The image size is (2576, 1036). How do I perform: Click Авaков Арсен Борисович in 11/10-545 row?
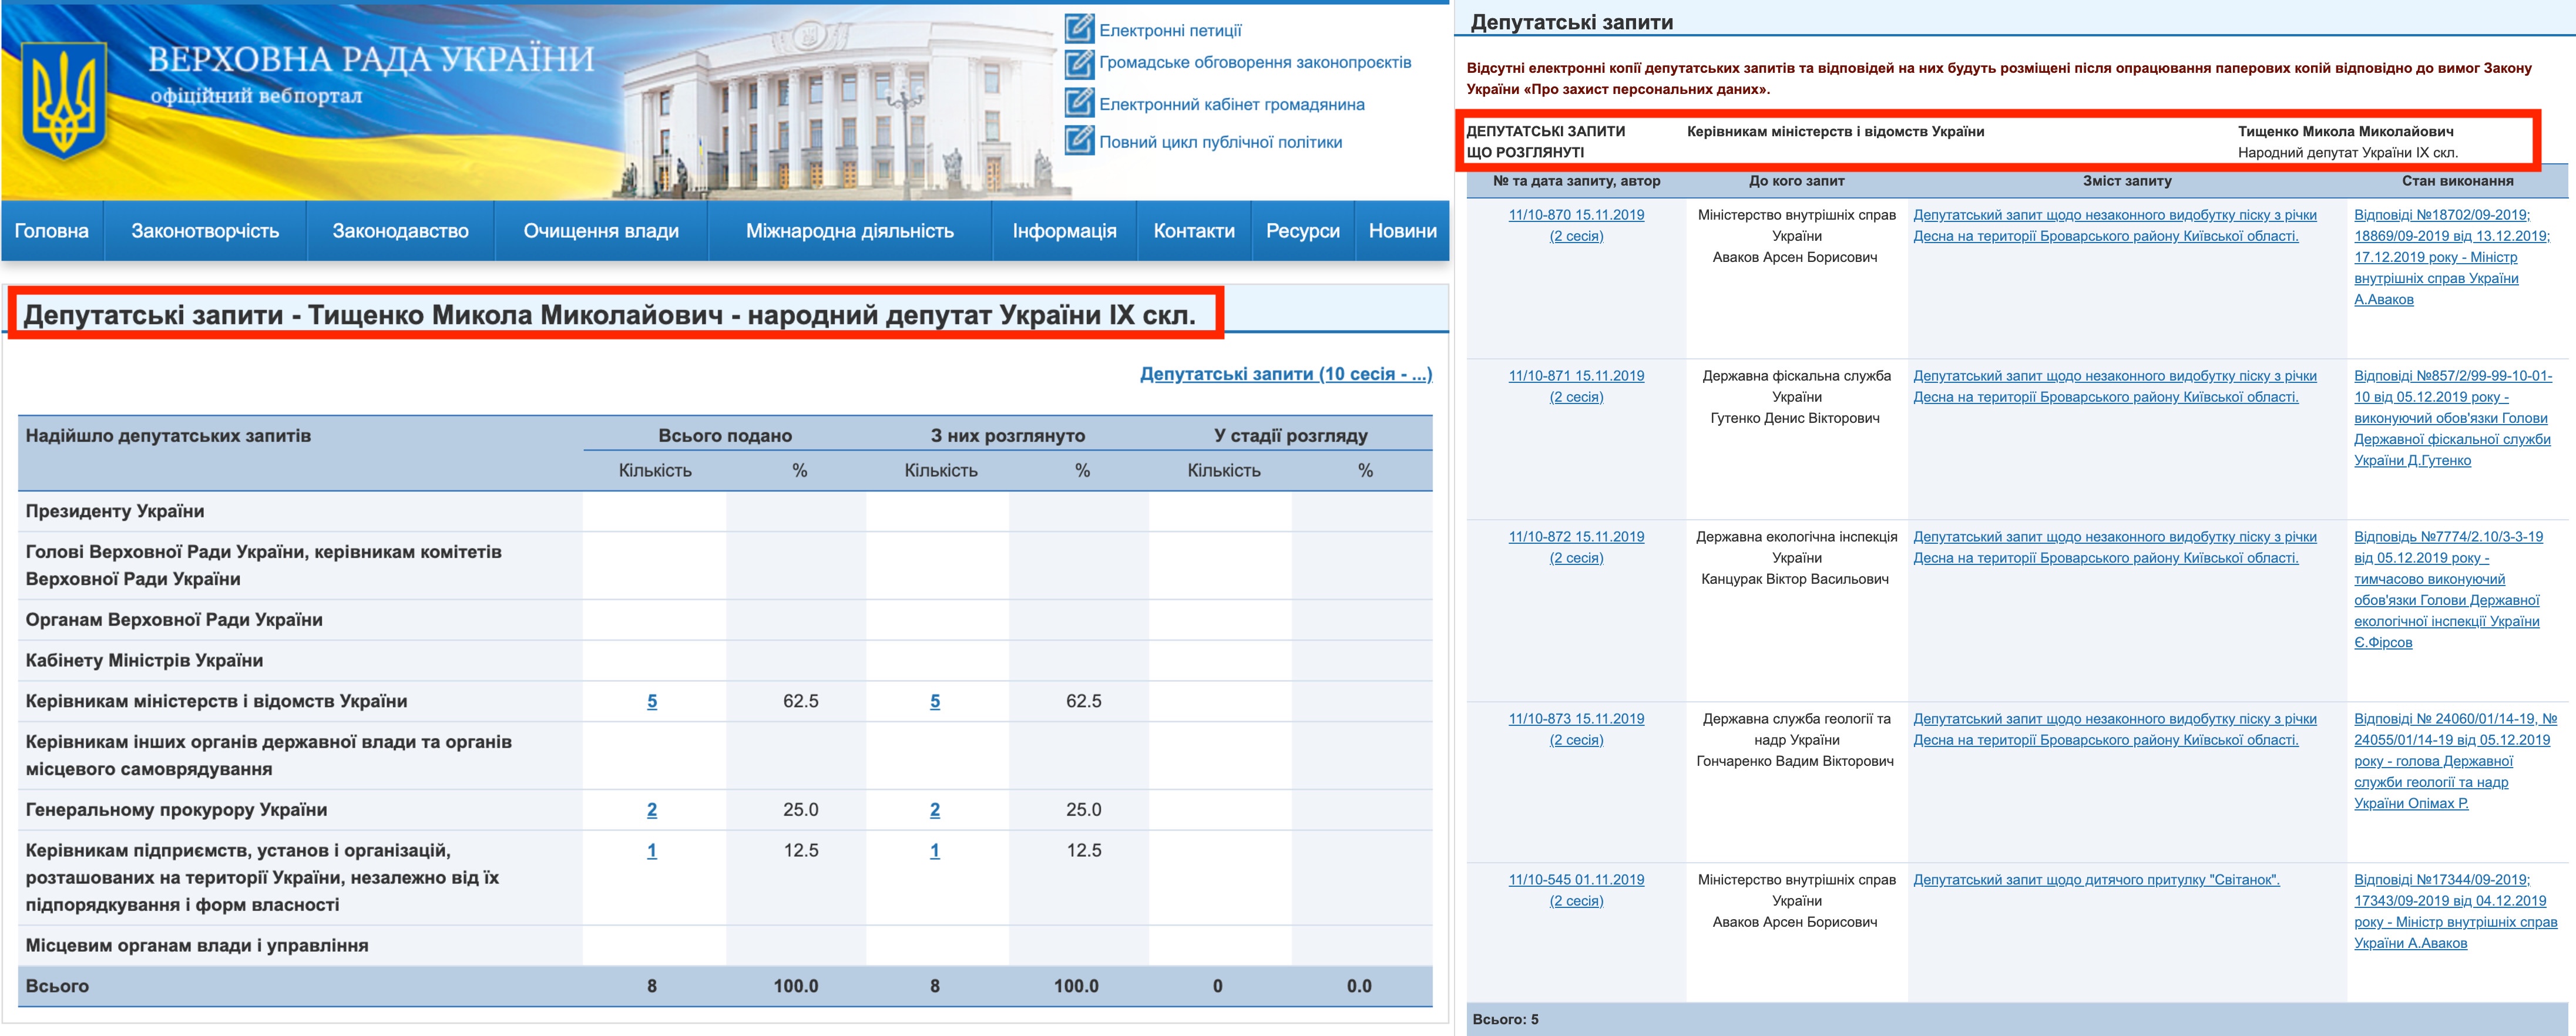(1795, 922)
